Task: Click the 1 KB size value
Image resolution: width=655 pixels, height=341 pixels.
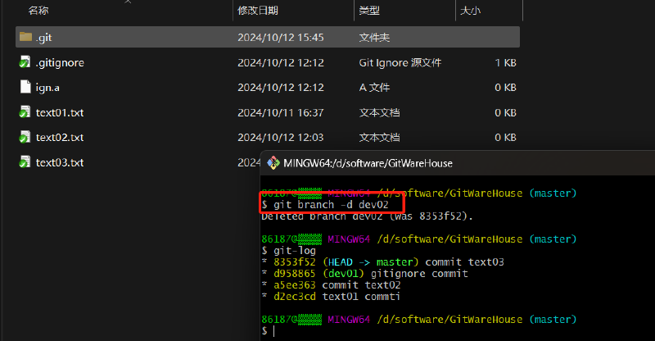Action: click(505, 63)
